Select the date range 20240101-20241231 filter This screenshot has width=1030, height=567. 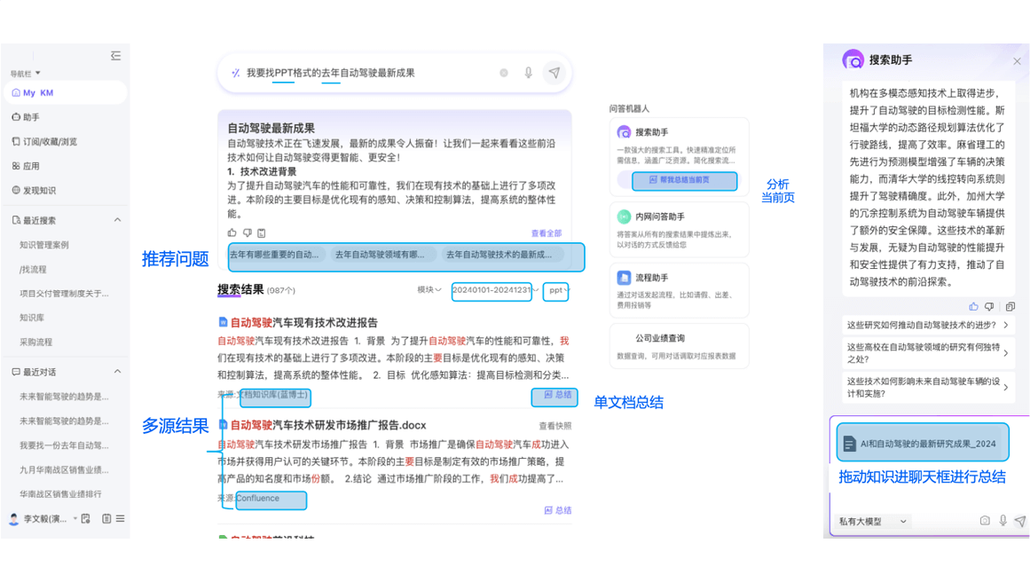pos(492,290)
